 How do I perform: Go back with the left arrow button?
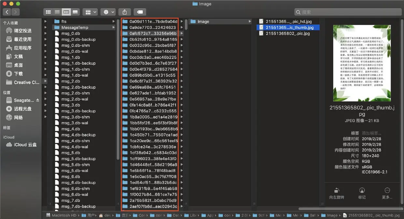click(x=7, y=12)
